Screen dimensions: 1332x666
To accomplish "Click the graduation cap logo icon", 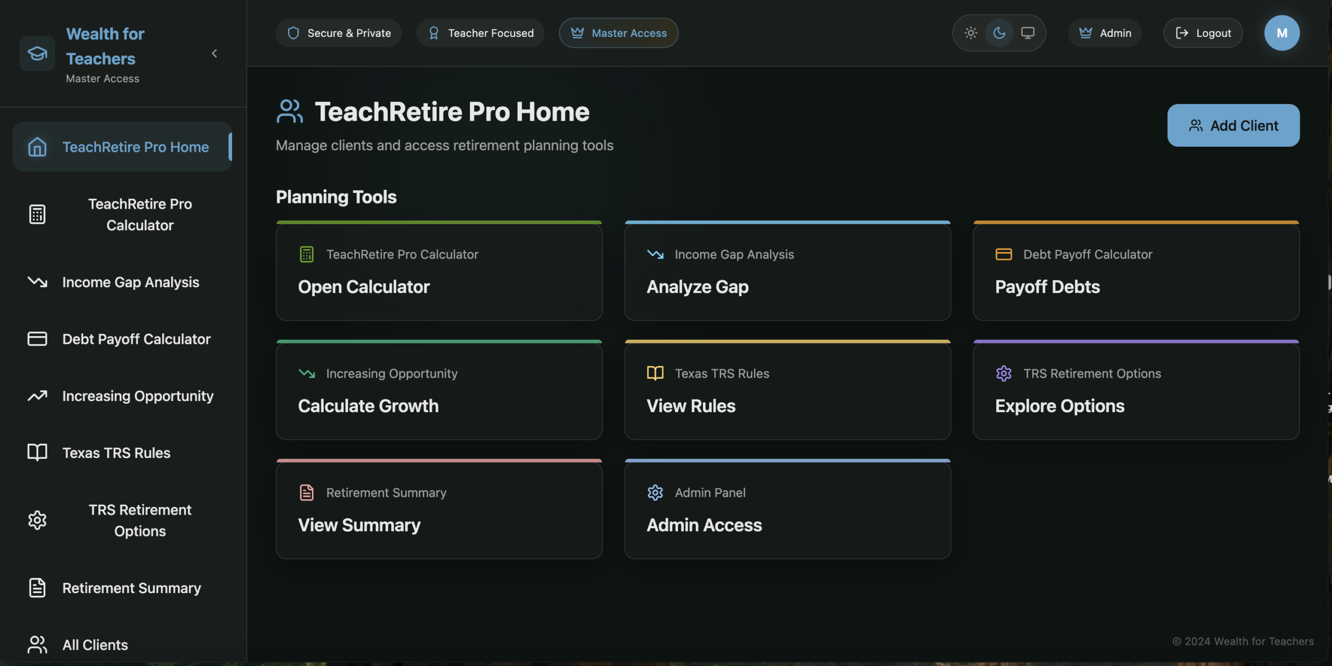I will [37, 53].
